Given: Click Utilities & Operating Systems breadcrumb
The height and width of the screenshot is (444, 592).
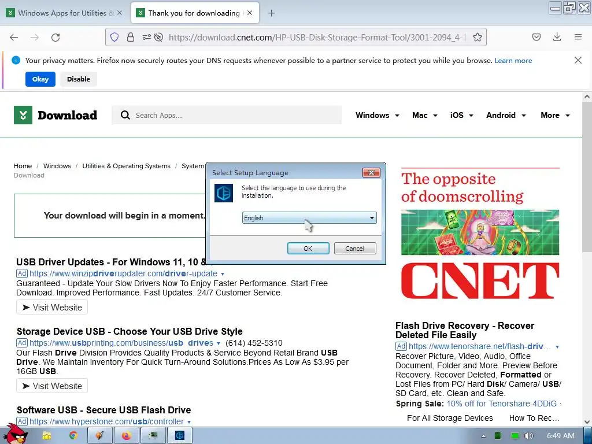Looking at the screenshot, I should [x=126, y=166].
